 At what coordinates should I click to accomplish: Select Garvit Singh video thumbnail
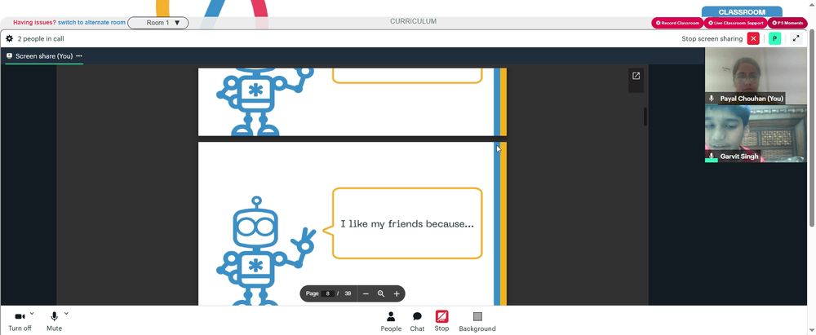[x=756, y=134]
